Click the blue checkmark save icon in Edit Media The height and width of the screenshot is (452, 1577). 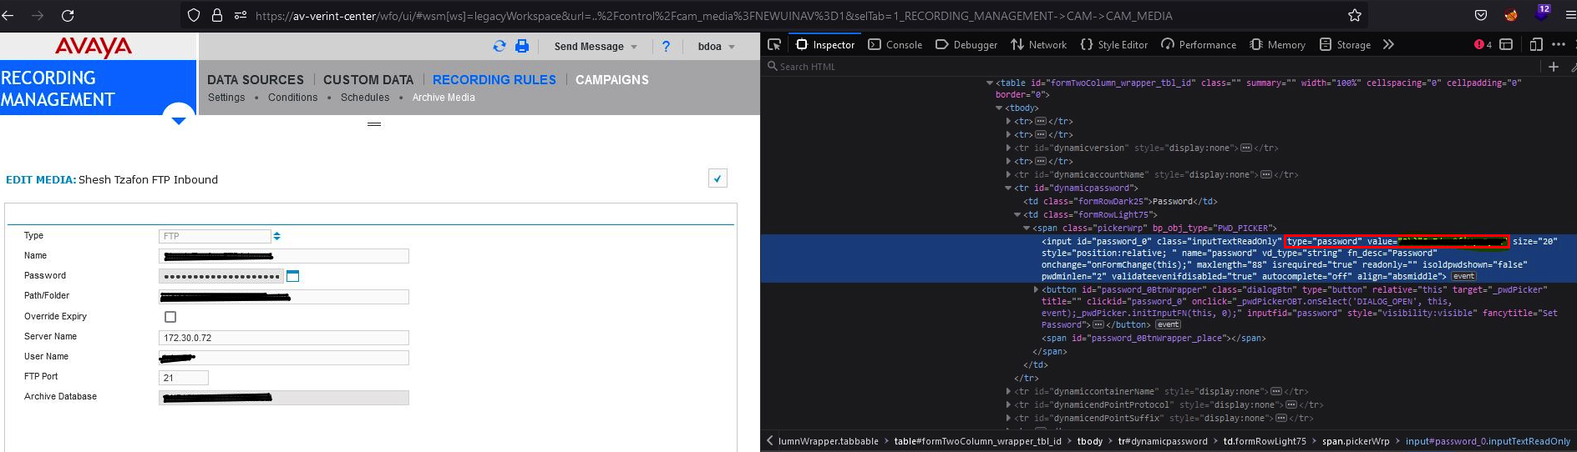click(718, 178)
